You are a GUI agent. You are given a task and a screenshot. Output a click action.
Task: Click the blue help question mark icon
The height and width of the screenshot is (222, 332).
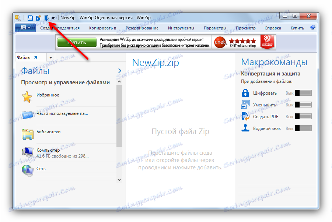tap(313, 27)
